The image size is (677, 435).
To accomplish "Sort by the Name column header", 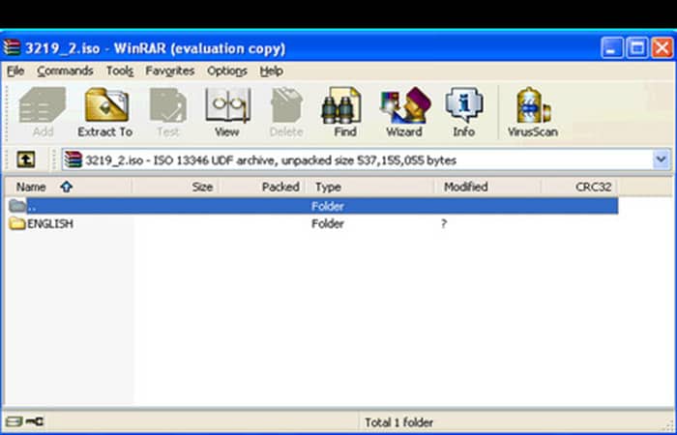I will [x=68, y=187].
